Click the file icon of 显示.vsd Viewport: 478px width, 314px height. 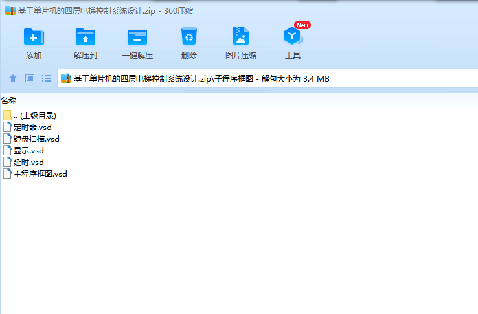pyautogui.click(x=7, y=150)
